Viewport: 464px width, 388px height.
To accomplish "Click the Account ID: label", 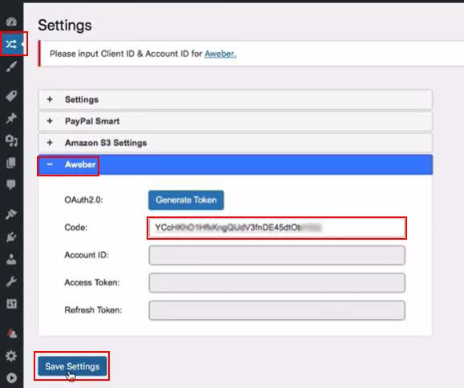I will (x=87, y=255).
